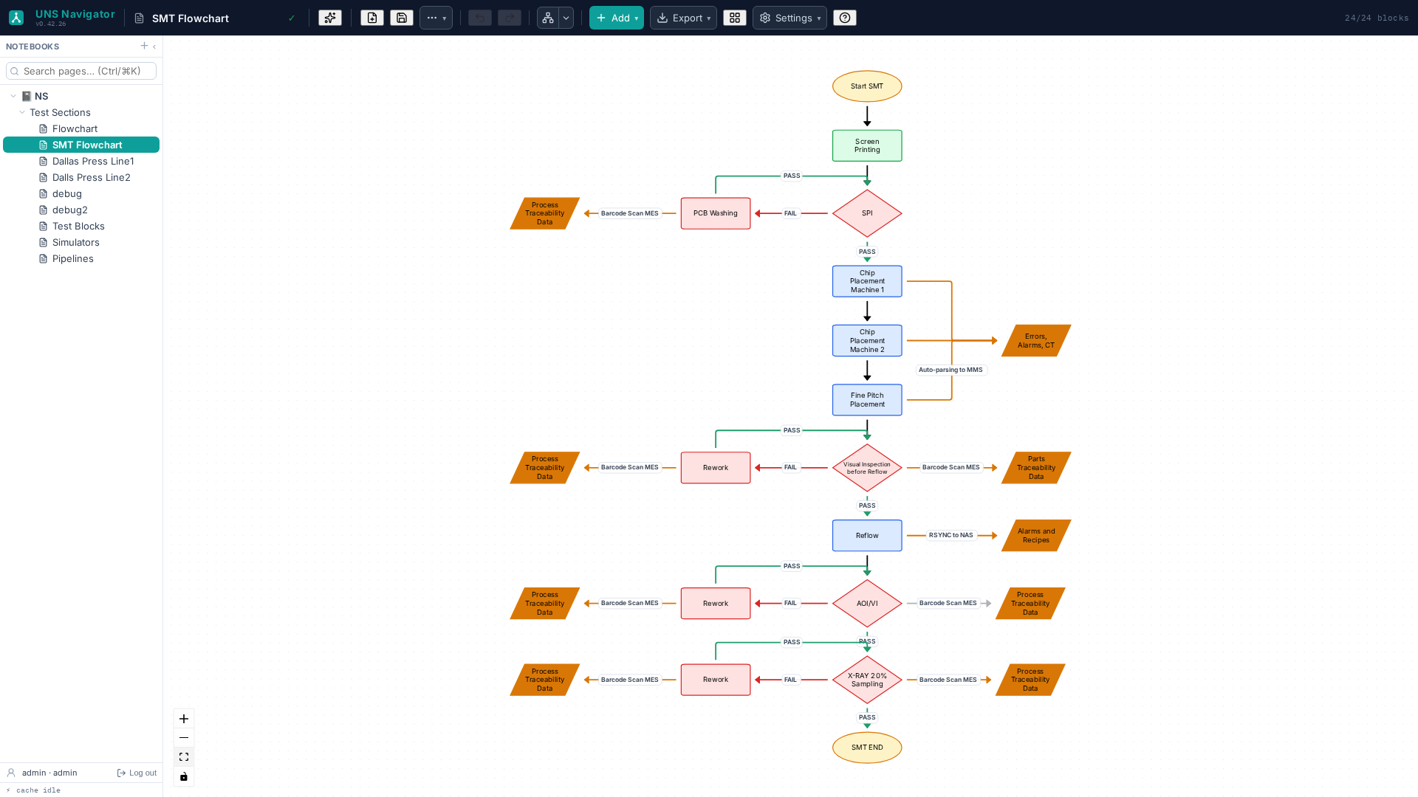The width and height of the screenshot is (1418, 797).
Task: Open the debug page
Action: tap(66, 193)
